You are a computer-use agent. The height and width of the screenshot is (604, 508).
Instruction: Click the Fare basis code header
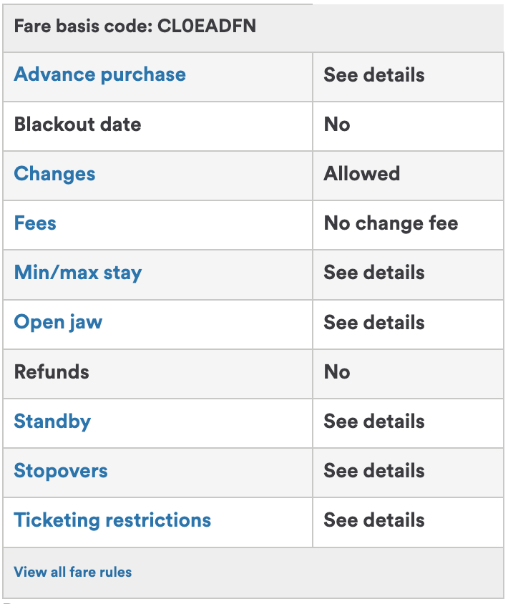(135, 27)
